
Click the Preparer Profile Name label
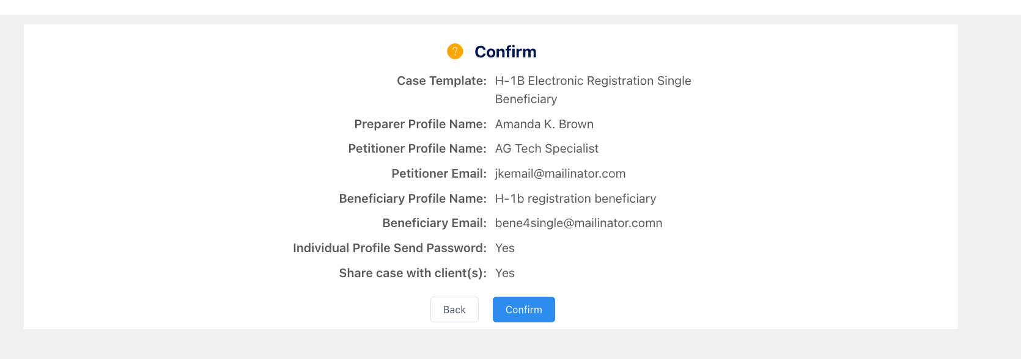pos(420,124)
